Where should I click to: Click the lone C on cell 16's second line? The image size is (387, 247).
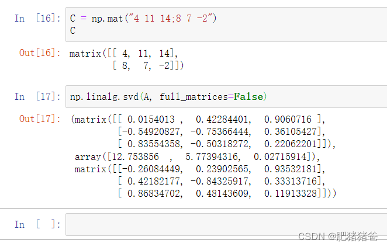[x=72, y=30]
